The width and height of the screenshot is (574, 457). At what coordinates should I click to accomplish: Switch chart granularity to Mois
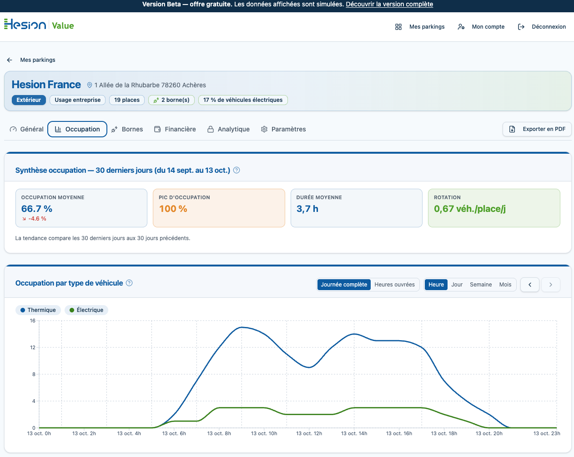(x=505, y=285)
